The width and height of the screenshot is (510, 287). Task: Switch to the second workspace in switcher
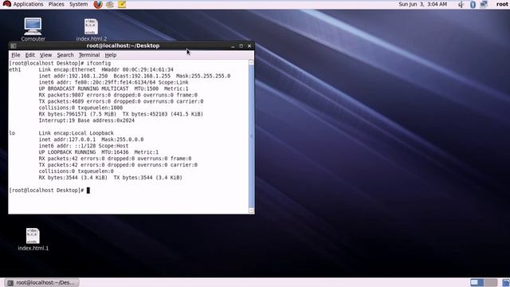[491, 282]
